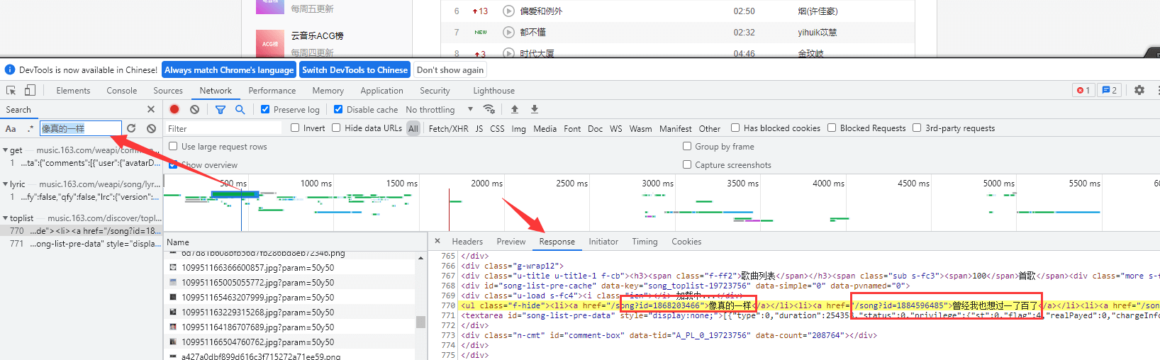Screen dimensions: 1160x360
Task: Disable the Disable cache checkbox
Action: click(x=338, y=109)
